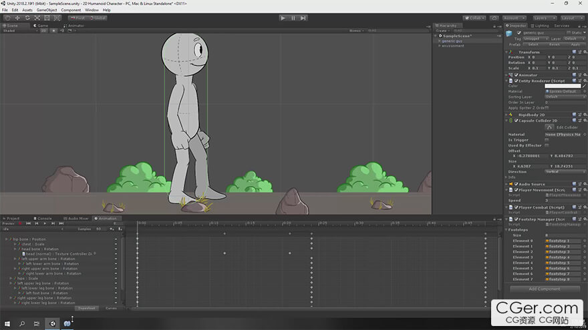Expand generic guy in Hierarchy
The image size is (588, 330).
click(440, 41)
